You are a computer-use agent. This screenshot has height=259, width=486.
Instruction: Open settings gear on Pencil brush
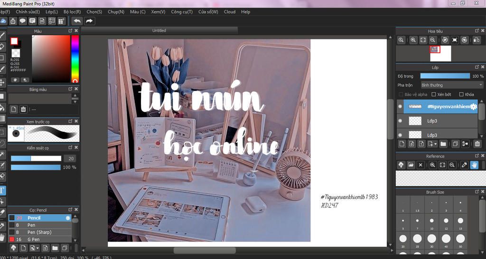(68, 218)
